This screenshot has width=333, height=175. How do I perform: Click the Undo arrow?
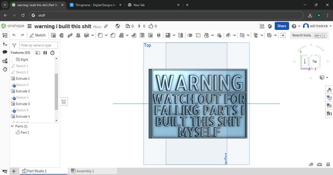[x=14, y=35]
